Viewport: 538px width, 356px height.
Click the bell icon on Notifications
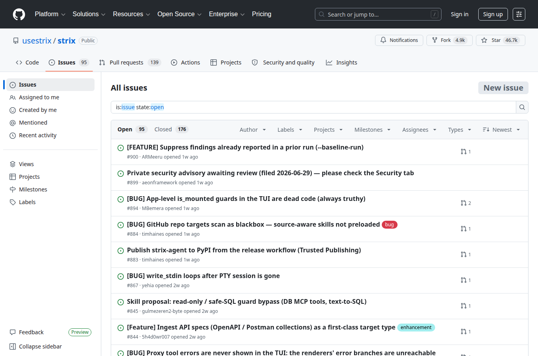[x=383, y=40]
